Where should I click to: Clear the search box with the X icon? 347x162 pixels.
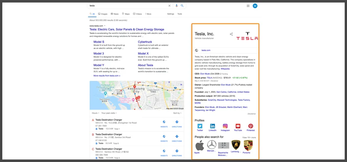pyautogui.click(x=170, y=6)
